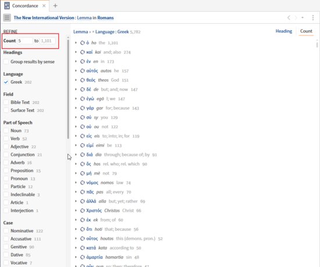Open the history dropdown arrow near navigation
320x267 pixels.
coord(303,18)
